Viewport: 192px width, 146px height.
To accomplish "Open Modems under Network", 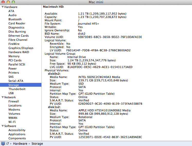I will point(14,110).
